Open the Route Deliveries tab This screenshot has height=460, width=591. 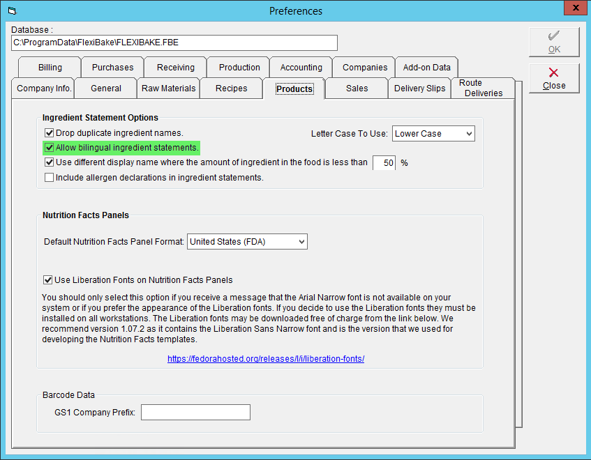(483, 88)
